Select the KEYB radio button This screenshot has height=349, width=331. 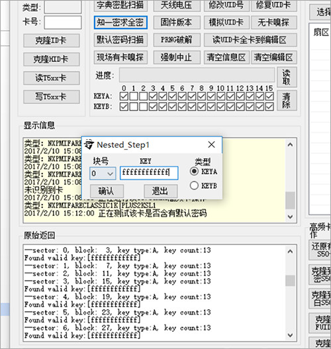(x=194, y=185)
